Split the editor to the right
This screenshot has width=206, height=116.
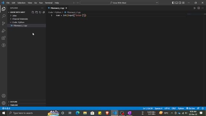click(x=199, y=8)
